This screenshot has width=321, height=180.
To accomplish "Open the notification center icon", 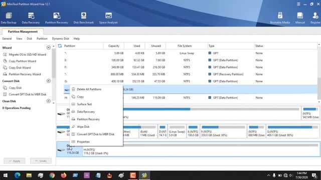I will (314, 175).
